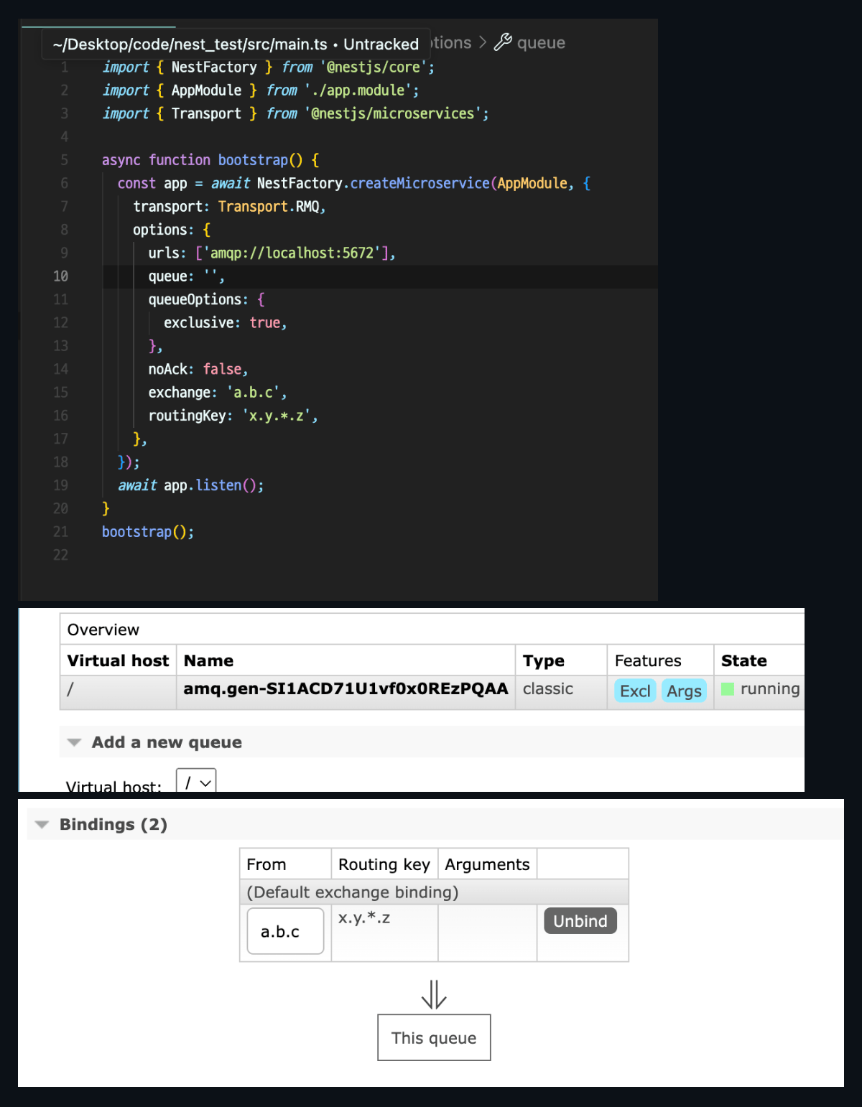The image size is (862, 1107).
Task: Click the Default exchange binding row
Action: (x=434, y=892)
